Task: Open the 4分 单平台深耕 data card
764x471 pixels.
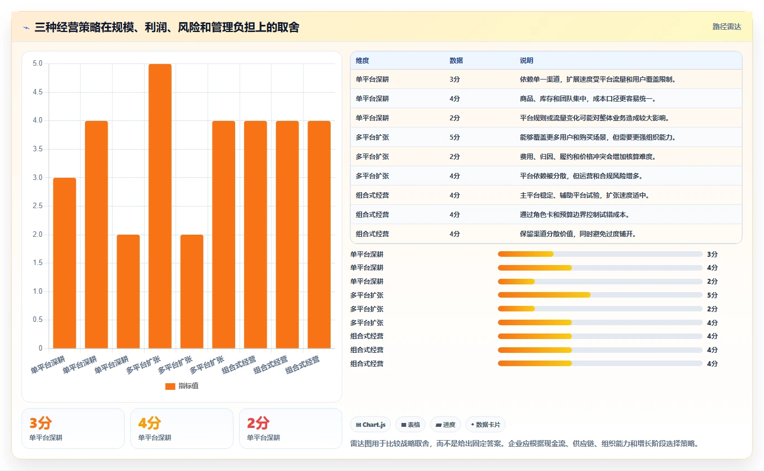Action: (x=182, y=428)
